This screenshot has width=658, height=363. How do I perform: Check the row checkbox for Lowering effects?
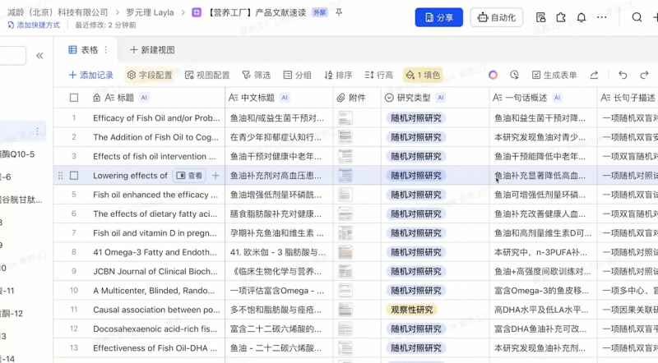pyautogui.click(x=74, y=176)
